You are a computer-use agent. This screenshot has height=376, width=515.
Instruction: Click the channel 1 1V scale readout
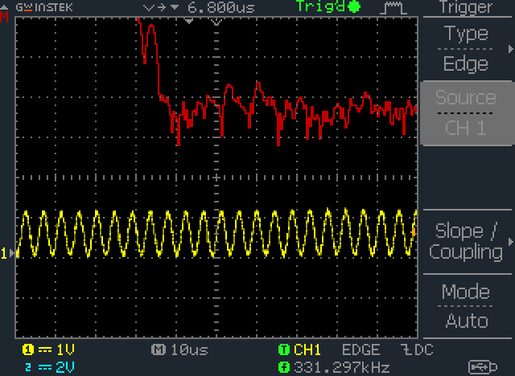pyautogui.click(x=65, y=349)
